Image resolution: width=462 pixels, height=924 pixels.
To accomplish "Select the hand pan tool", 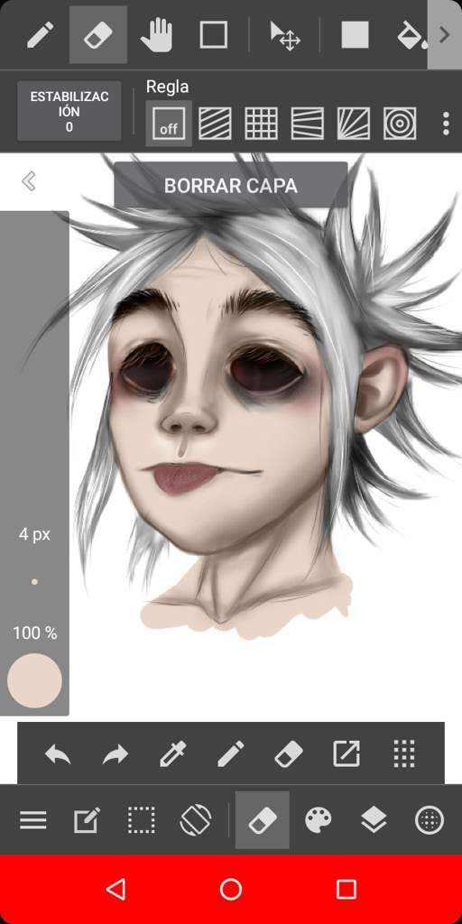I will click(x=156, y=34).
